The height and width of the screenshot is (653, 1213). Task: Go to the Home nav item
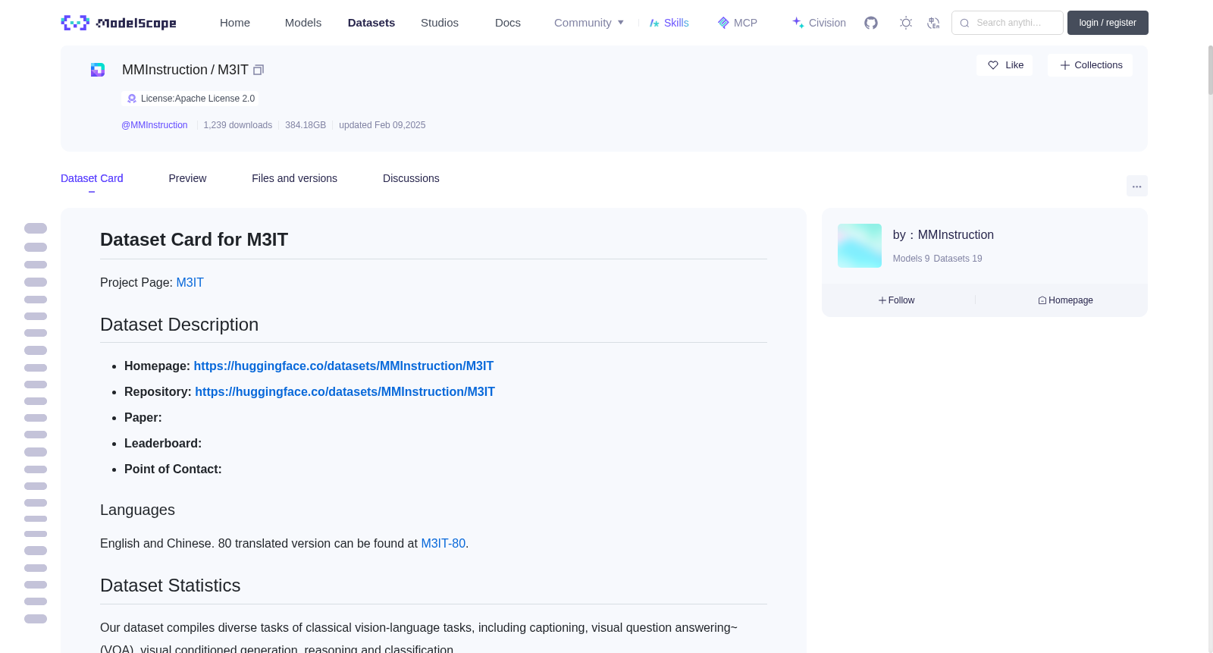point(235,23)
